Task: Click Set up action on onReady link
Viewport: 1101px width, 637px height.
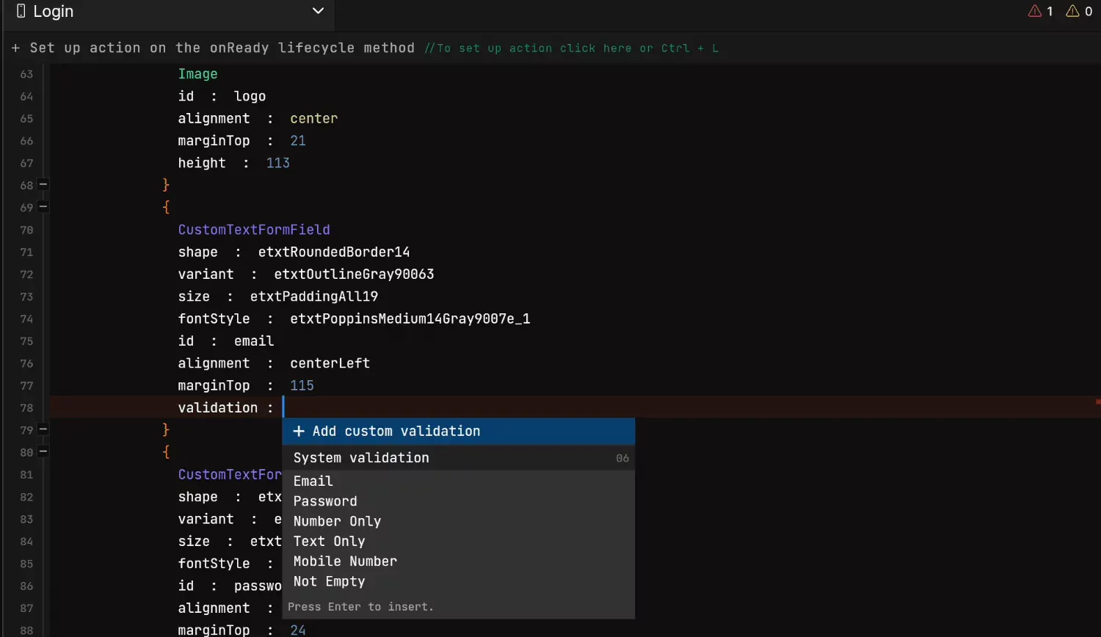Action: [222, 48]
